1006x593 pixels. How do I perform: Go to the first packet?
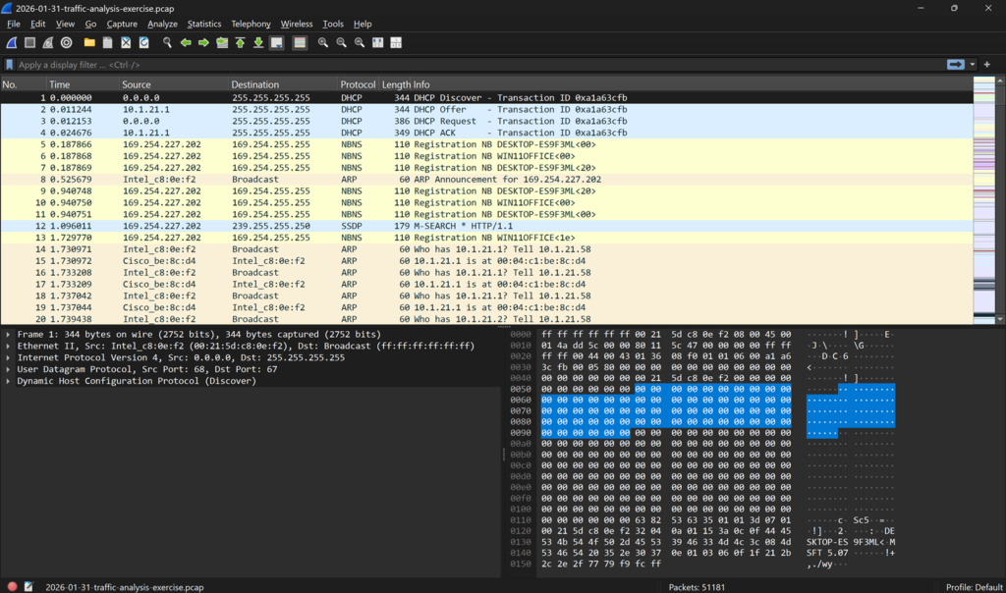click(240, 43)
